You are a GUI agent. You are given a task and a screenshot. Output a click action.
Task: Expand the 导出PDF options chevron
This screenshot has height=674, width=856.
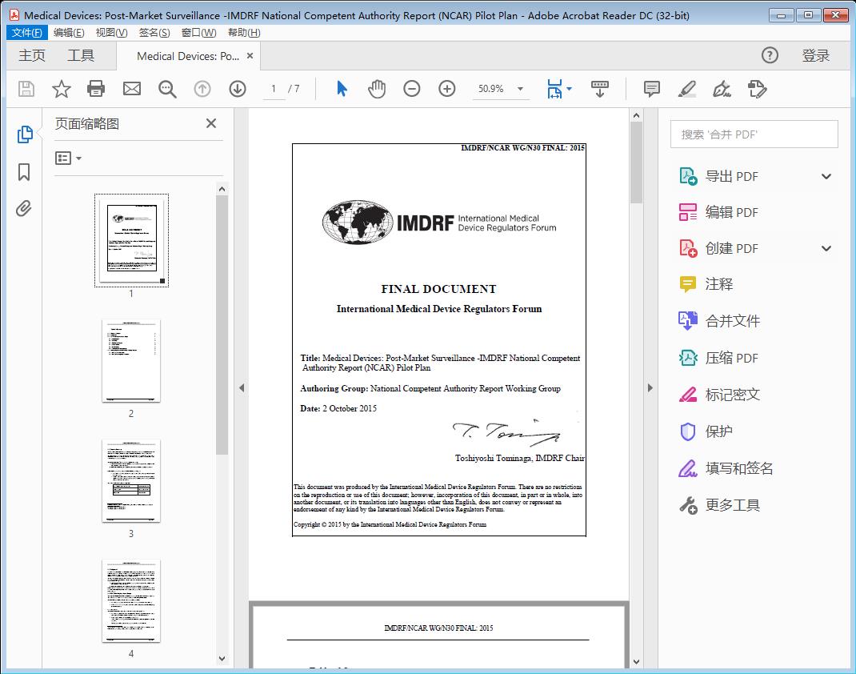(826, 175)
